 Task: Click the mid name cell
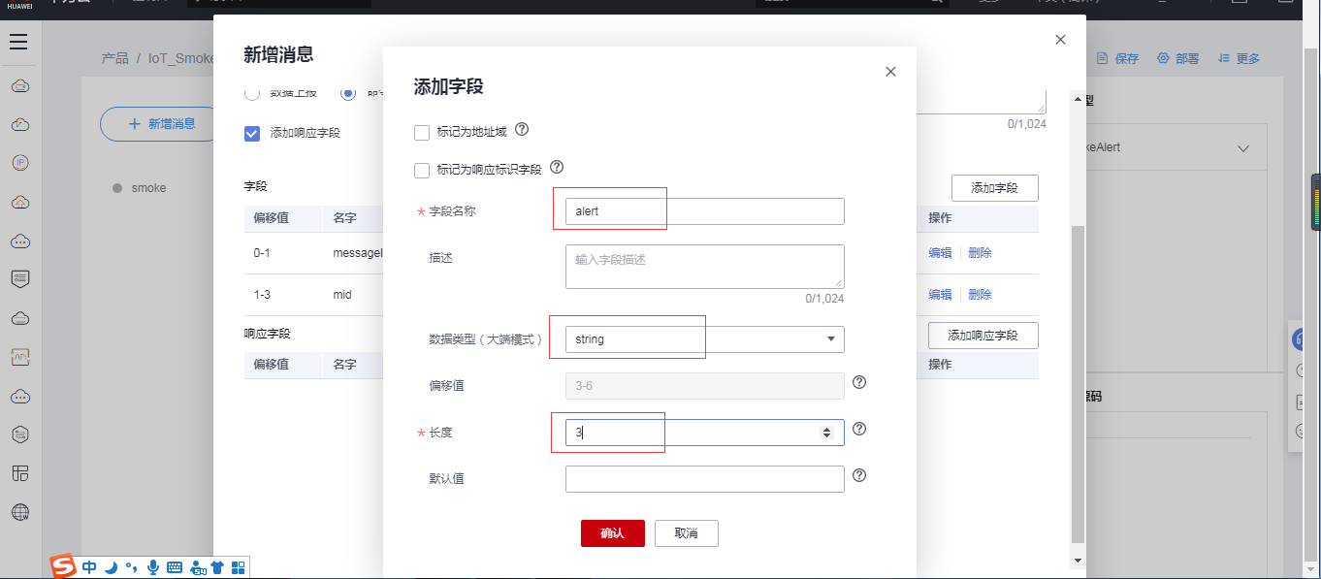[x=341, y=295]
